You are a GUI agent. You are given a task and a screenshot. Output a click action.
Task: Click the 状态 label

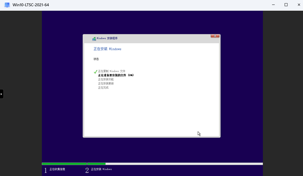[96, 59]
